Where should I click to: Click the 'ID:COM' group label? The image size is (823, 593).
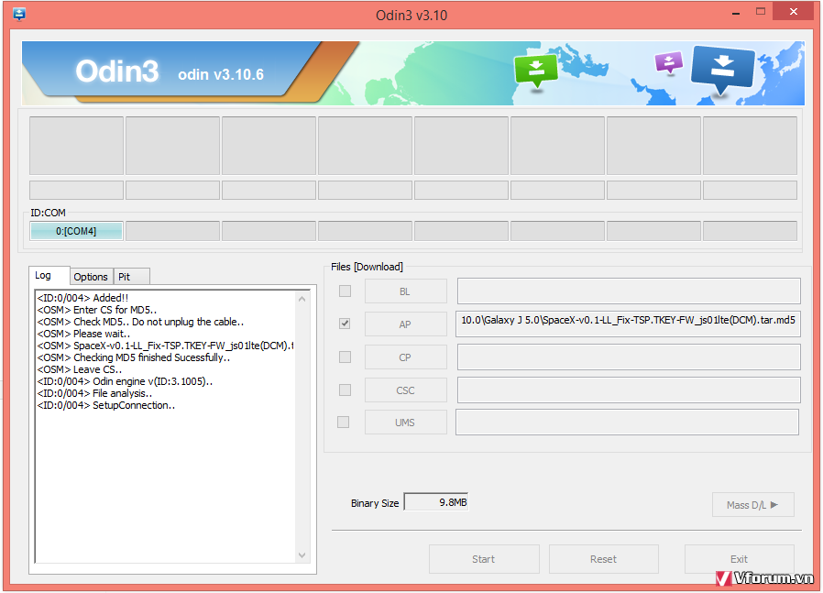coord(48,213)
